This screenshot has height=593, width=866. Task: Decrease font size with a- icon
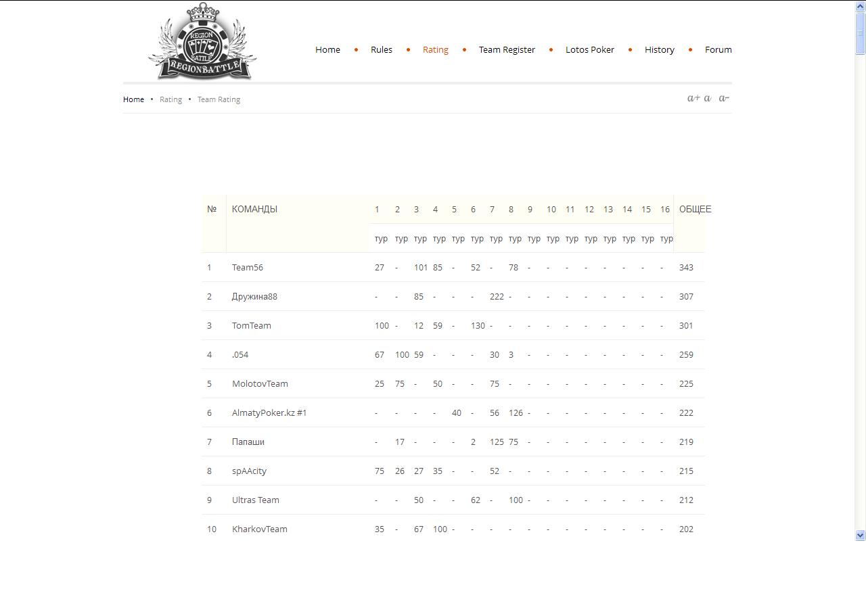tap(723, 99)
